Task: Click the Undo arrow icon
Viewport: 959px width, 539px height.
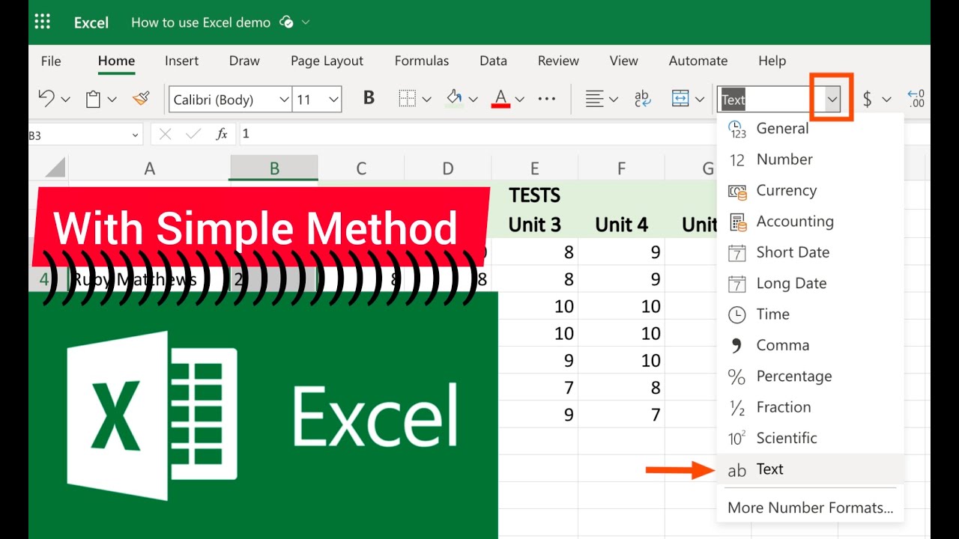Action: pyautogui.click(x=46, y=99)
